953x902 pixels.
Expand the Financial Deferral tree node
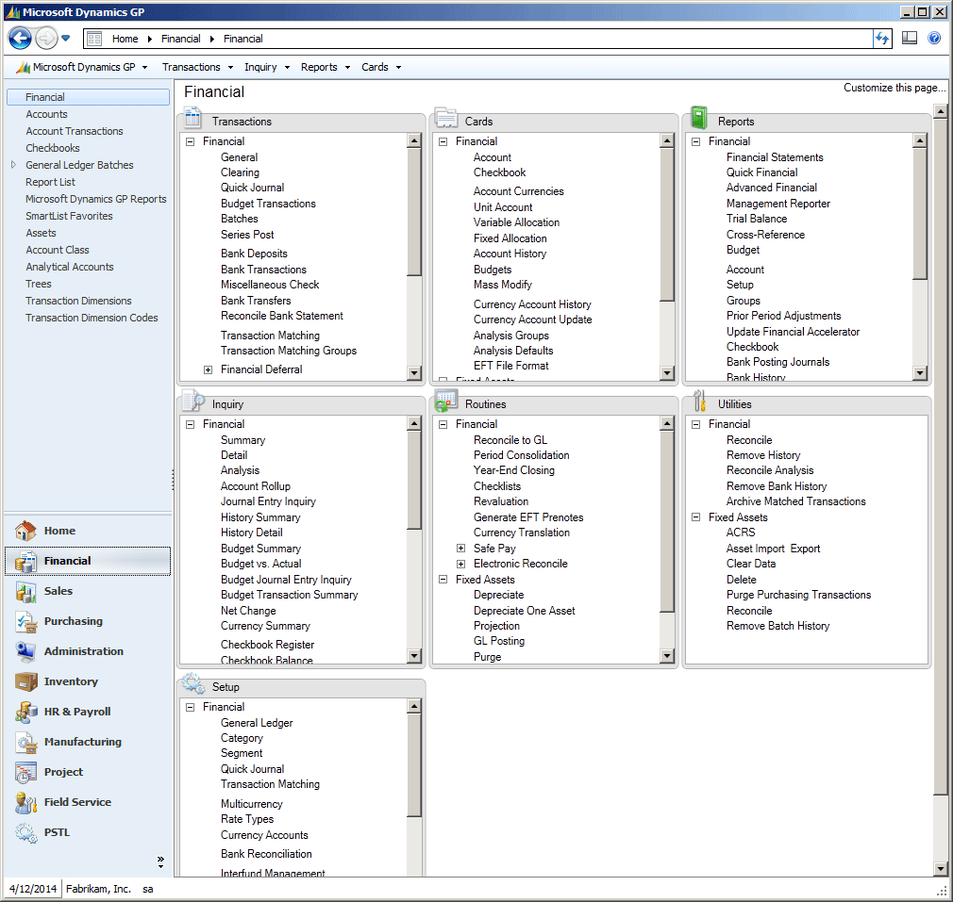(208, 369)
